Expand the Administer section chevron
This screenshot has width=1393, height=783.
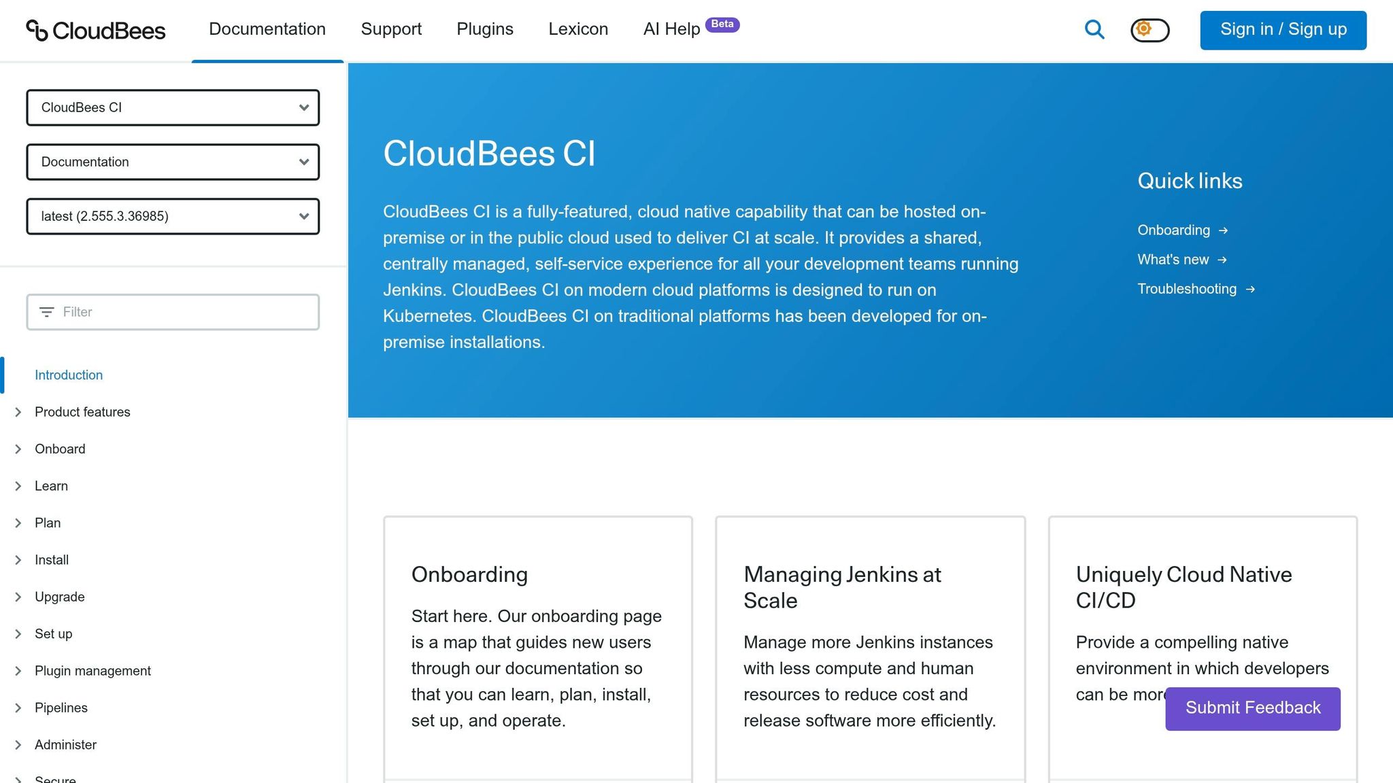pos(18,745)
